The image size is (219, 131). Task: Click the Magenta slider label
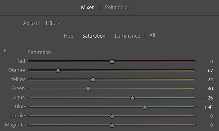tap(15, 125)
